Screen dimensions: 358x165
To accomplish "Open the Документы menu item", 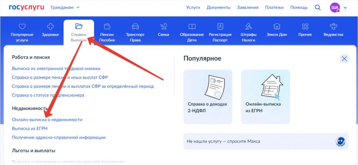I will coord(218,7).
